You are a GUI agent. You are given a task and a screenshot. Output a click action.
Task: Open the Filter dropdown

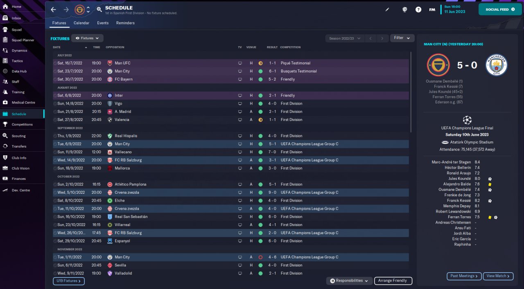(x=402, y=38)
